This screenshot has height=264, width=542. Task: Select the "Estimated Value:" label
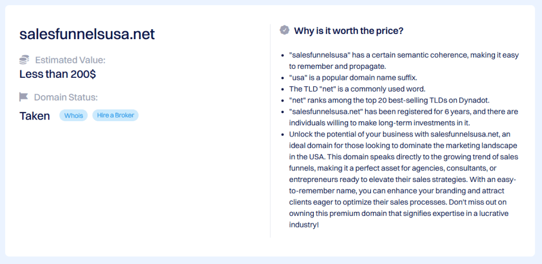click(x=70, y=60)
